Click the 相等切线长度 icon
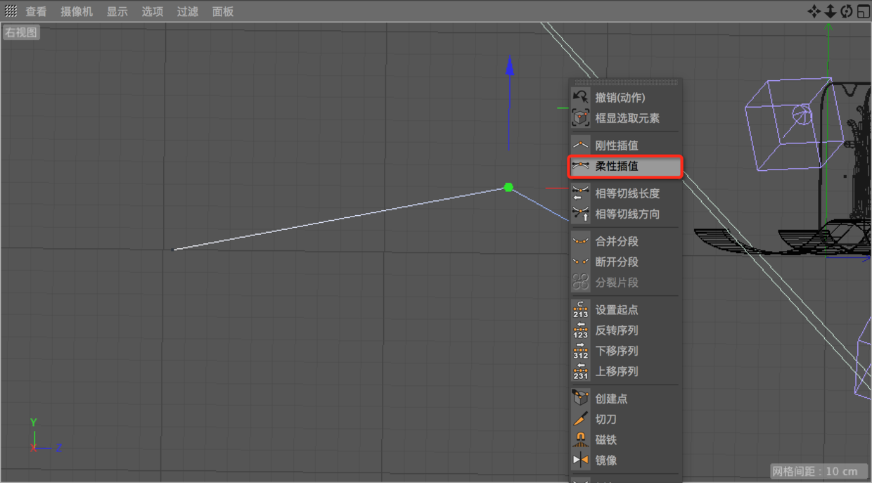This screenshot has width=872, height=483. [x=580, y=193]
